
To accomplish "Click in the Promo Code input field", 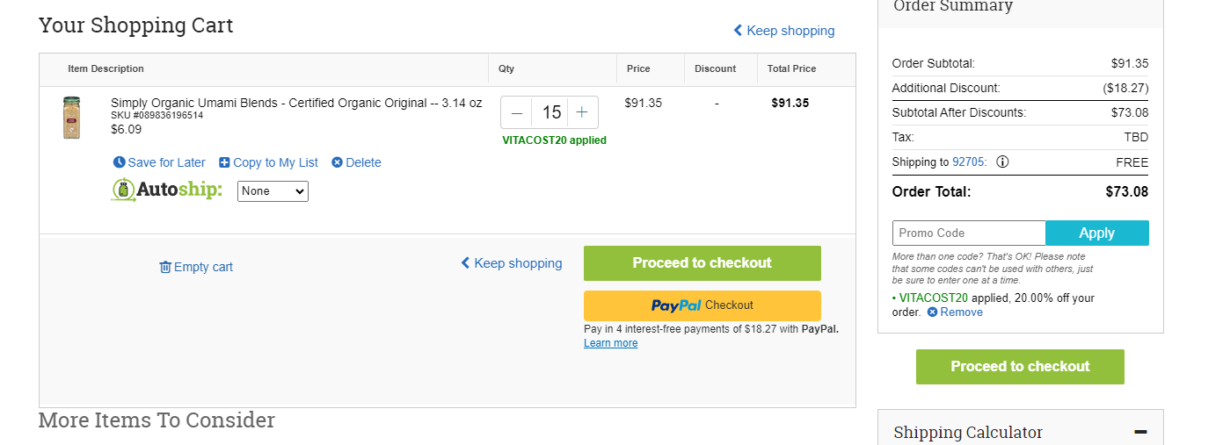I will 969,233.
